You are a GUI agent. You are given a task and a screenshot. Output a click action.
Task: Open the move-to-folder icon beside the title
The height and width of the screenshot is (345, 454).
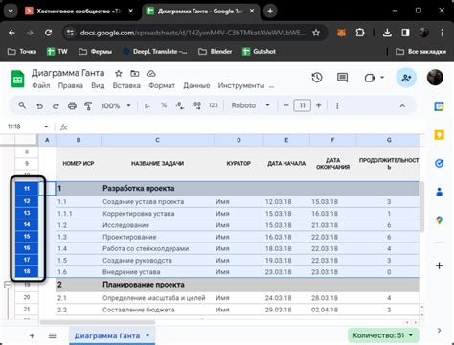click(x=135, y=74)
